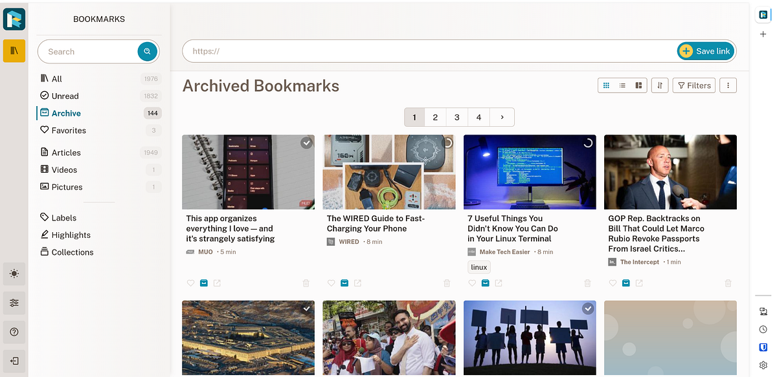Viewport: 777px width, 377px height.
Task: Toggle light/dark theme in left bar
Action: pos(14,274)
